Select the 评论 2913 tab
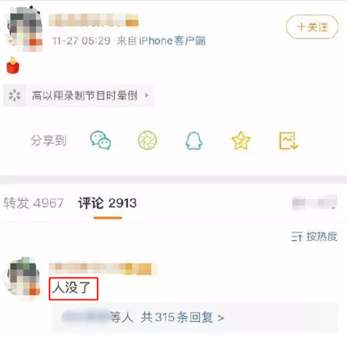Screen dimensions: 347x337 pos(107,203)
